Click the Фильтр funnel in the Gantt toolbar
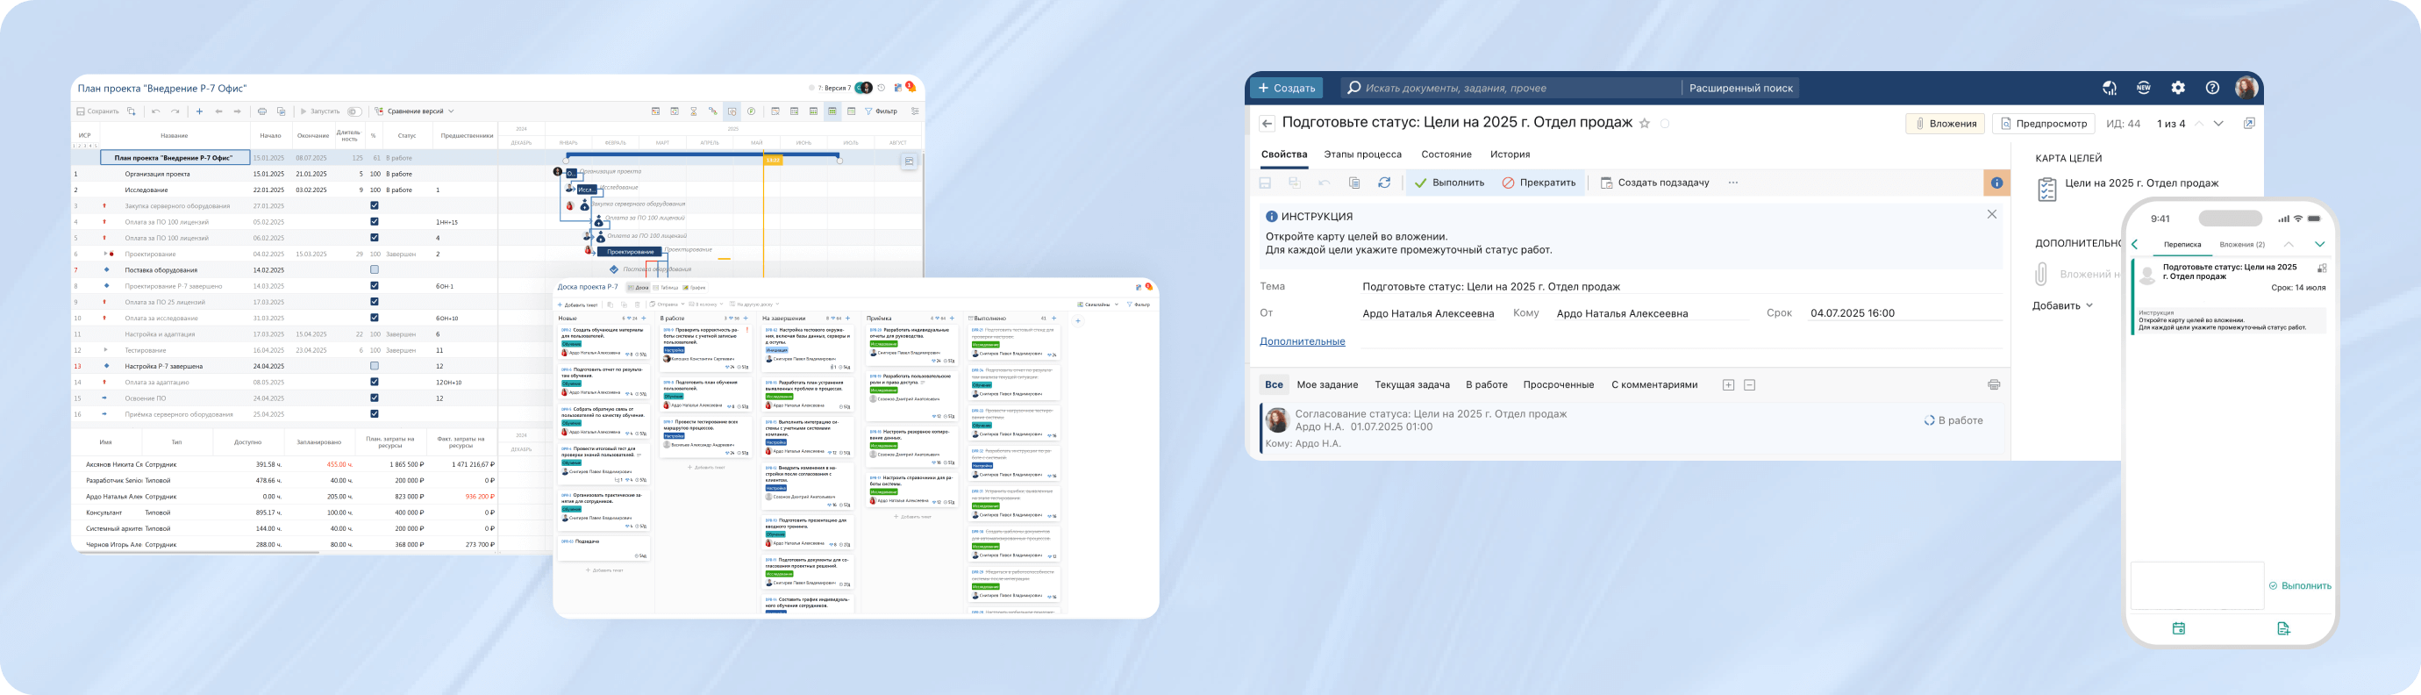This screenshot has width=2421, height=695. pyautogui.click(x=881, y=111)
